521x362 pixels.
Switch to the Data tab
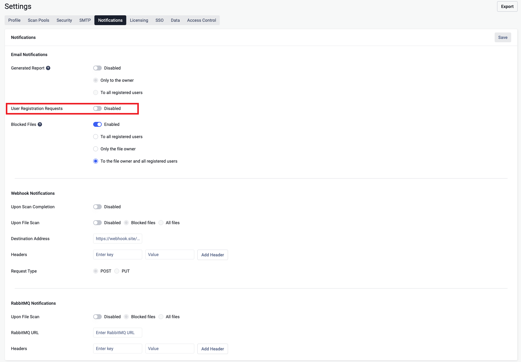tap(175, 20)
